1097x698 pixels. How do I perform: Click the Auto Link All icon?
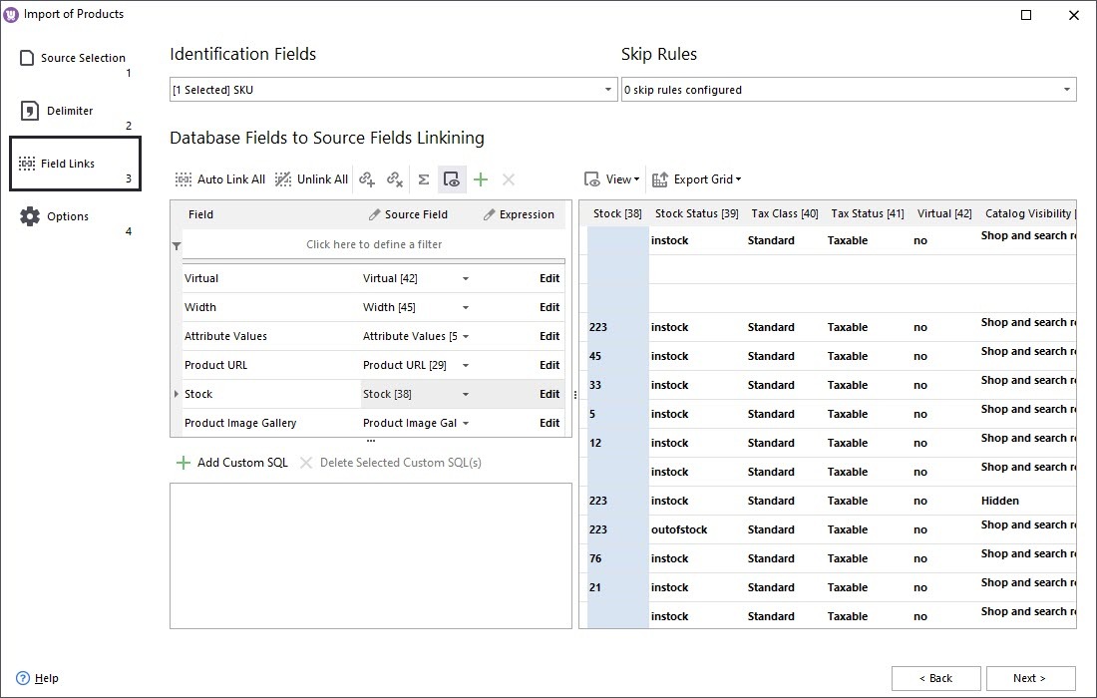(183, 178)
